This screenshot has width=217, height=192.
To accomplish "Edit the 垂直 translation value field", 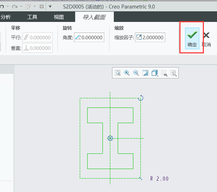I will [x=38, y=48].
